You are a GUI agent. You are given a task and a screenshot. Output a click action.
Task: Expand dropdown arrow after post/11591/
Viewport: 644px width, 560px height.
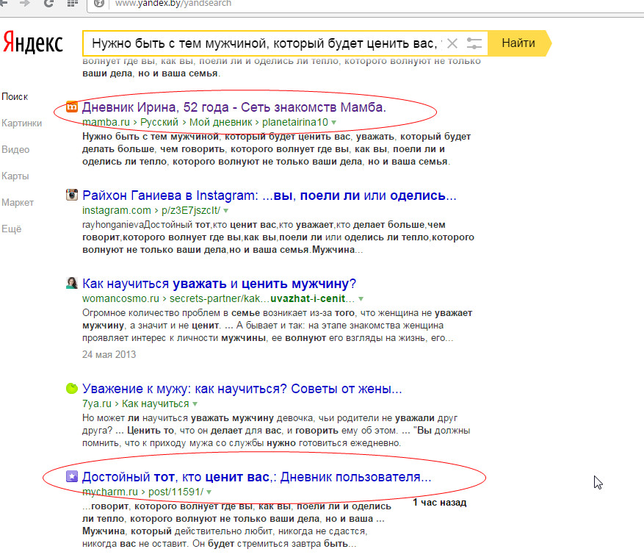[x=209, y=492]
